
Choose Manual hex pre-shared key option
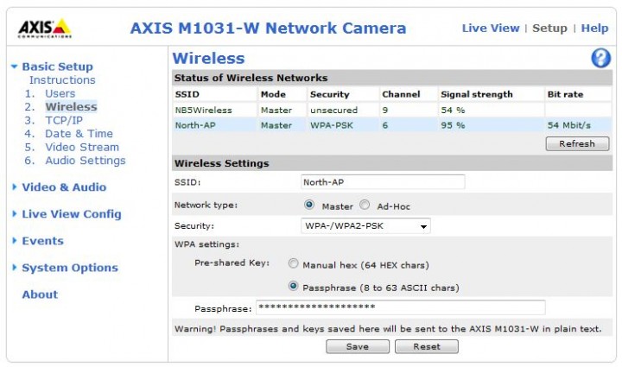[x=294, y=264]
